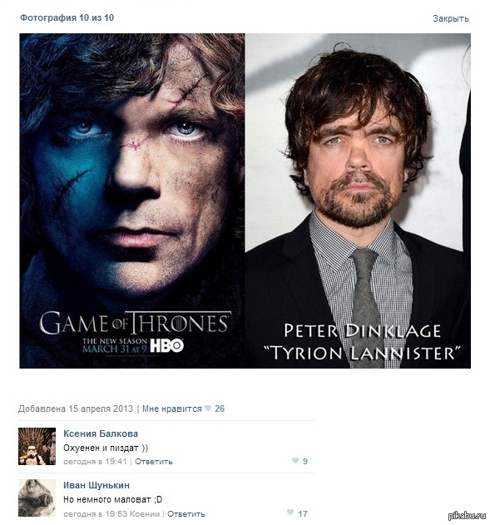Like the photo using heart icon near 26

(x=208, y=409)
